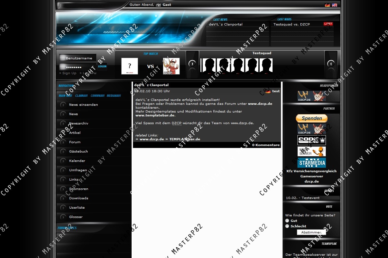Switch to the COMMNAVI navigation tab
The image size is (388, 258).
(x=97, y=96)
